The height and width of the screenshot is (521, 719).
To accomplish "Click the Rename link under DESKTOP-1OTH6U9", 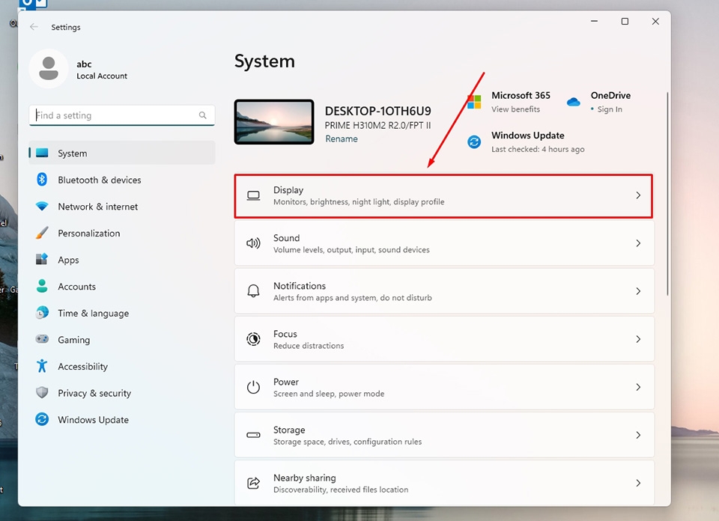I will click(342, 138).
